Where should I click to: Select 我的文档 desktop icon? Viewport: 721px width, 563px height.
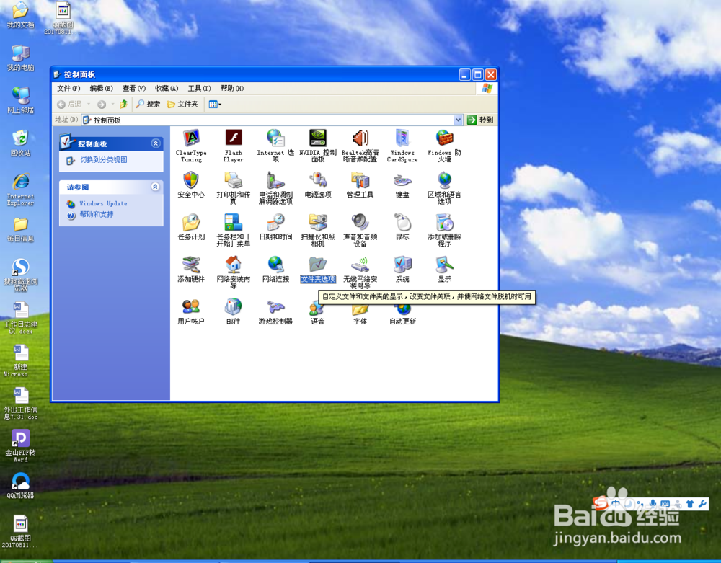point(20,14)
